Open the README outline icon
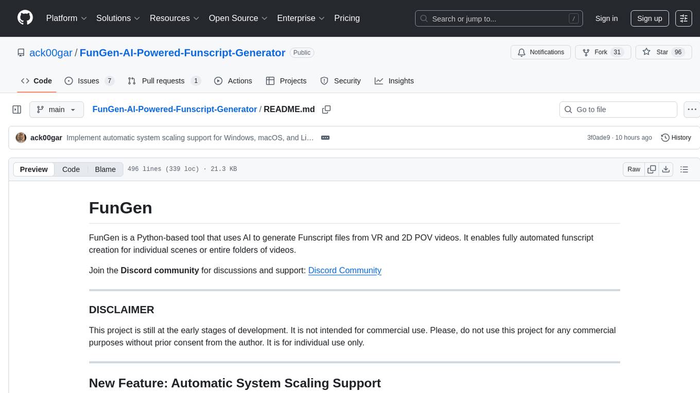This screenshot has height=393, width=700. (684, 169)
